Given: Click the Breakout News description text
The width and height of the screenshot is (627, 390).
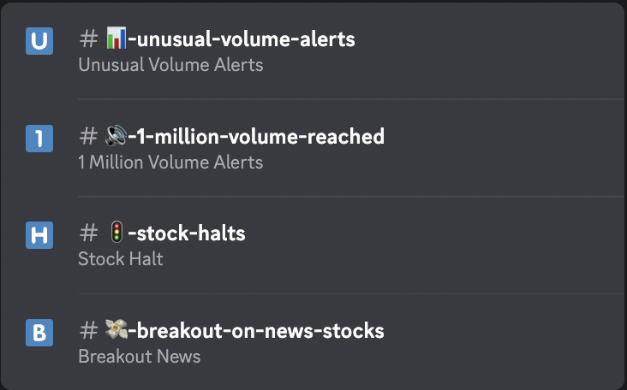Looking at the screenshot, I should 140,357.
